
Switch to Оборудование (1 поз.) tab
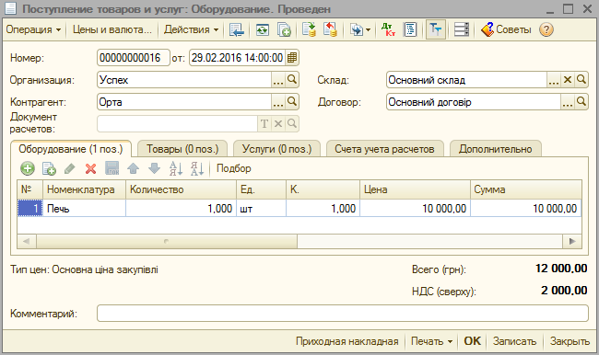click(71, 149)
